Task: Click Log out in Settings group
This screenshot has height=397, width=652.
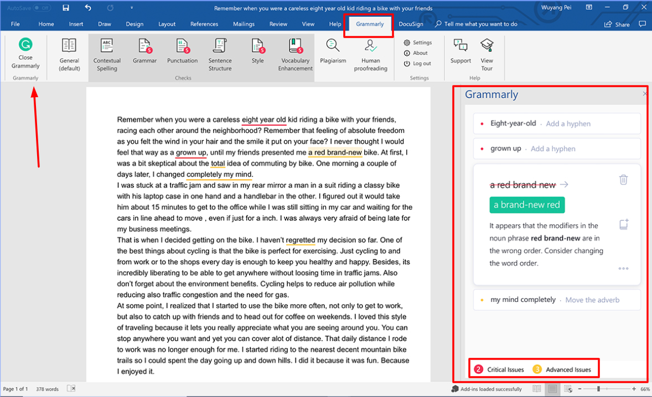Action: (x=417, y=63)
